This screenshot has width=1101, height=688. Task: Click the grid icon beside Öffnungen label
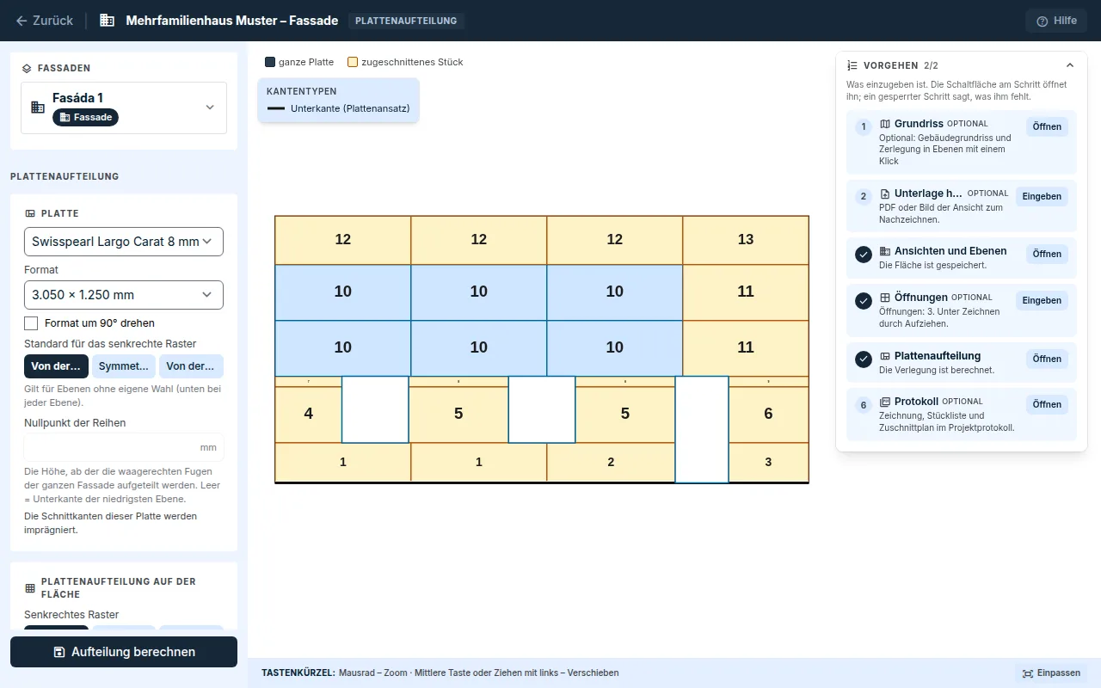pos(885,298)
